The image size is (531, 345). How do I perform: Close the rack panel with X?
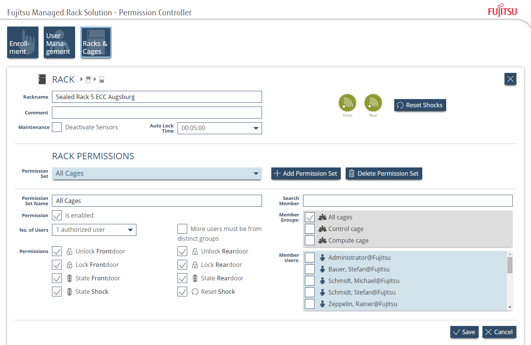tap(510, 79)
